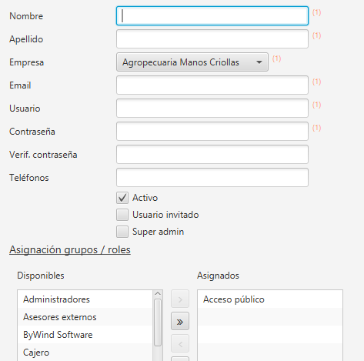Click the scroll-up arrow in Disponibles list
364x361 pixels.
coord(158,293)
